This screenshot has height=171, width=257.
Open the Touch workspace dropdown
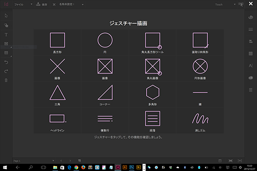(x=226, y=4)
